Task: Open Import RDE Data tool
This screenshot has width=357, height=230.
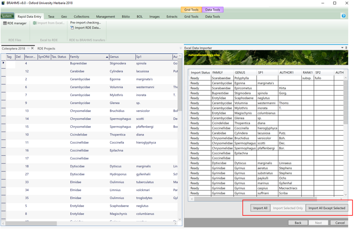Action: 86,28
